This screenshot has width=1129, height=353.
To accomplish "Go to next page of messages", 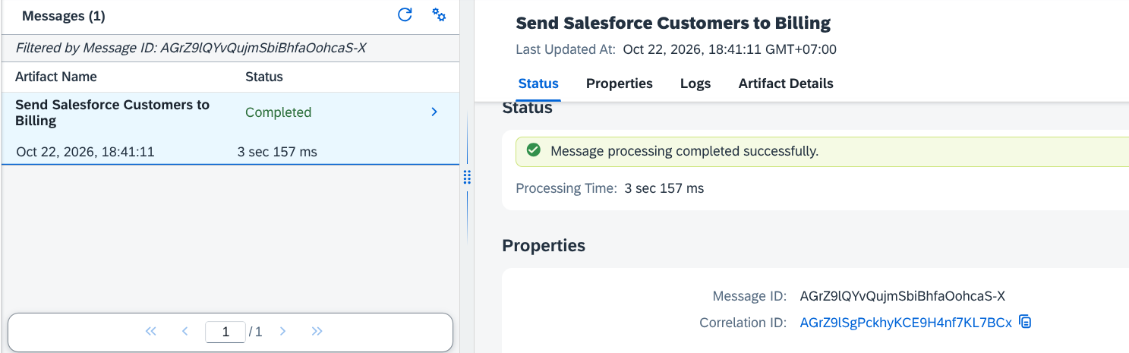I will (x=282, y=331).
